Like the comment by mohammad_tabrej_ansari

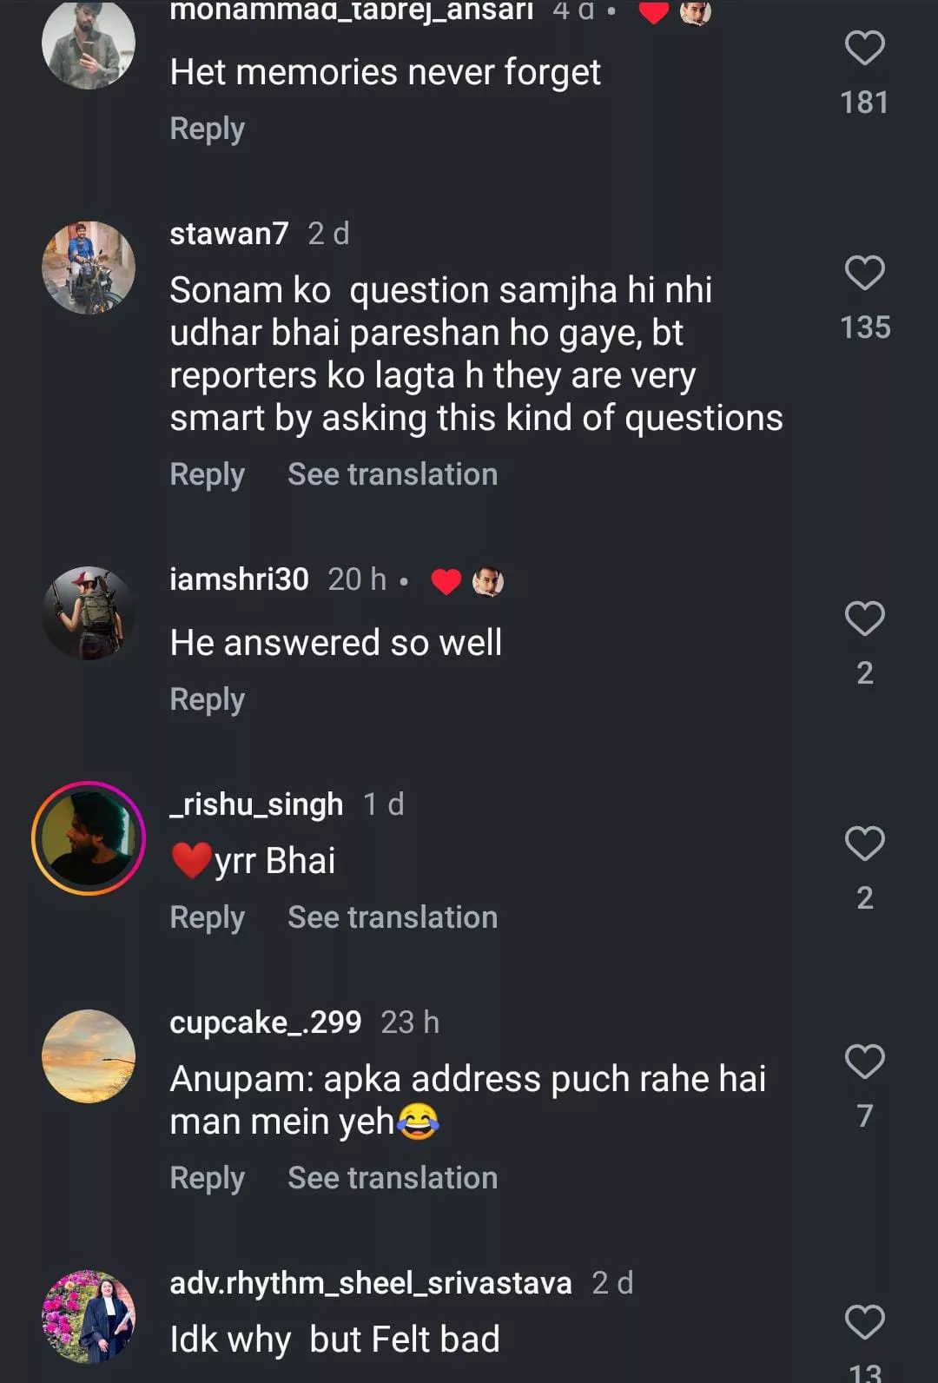(864, 48)
